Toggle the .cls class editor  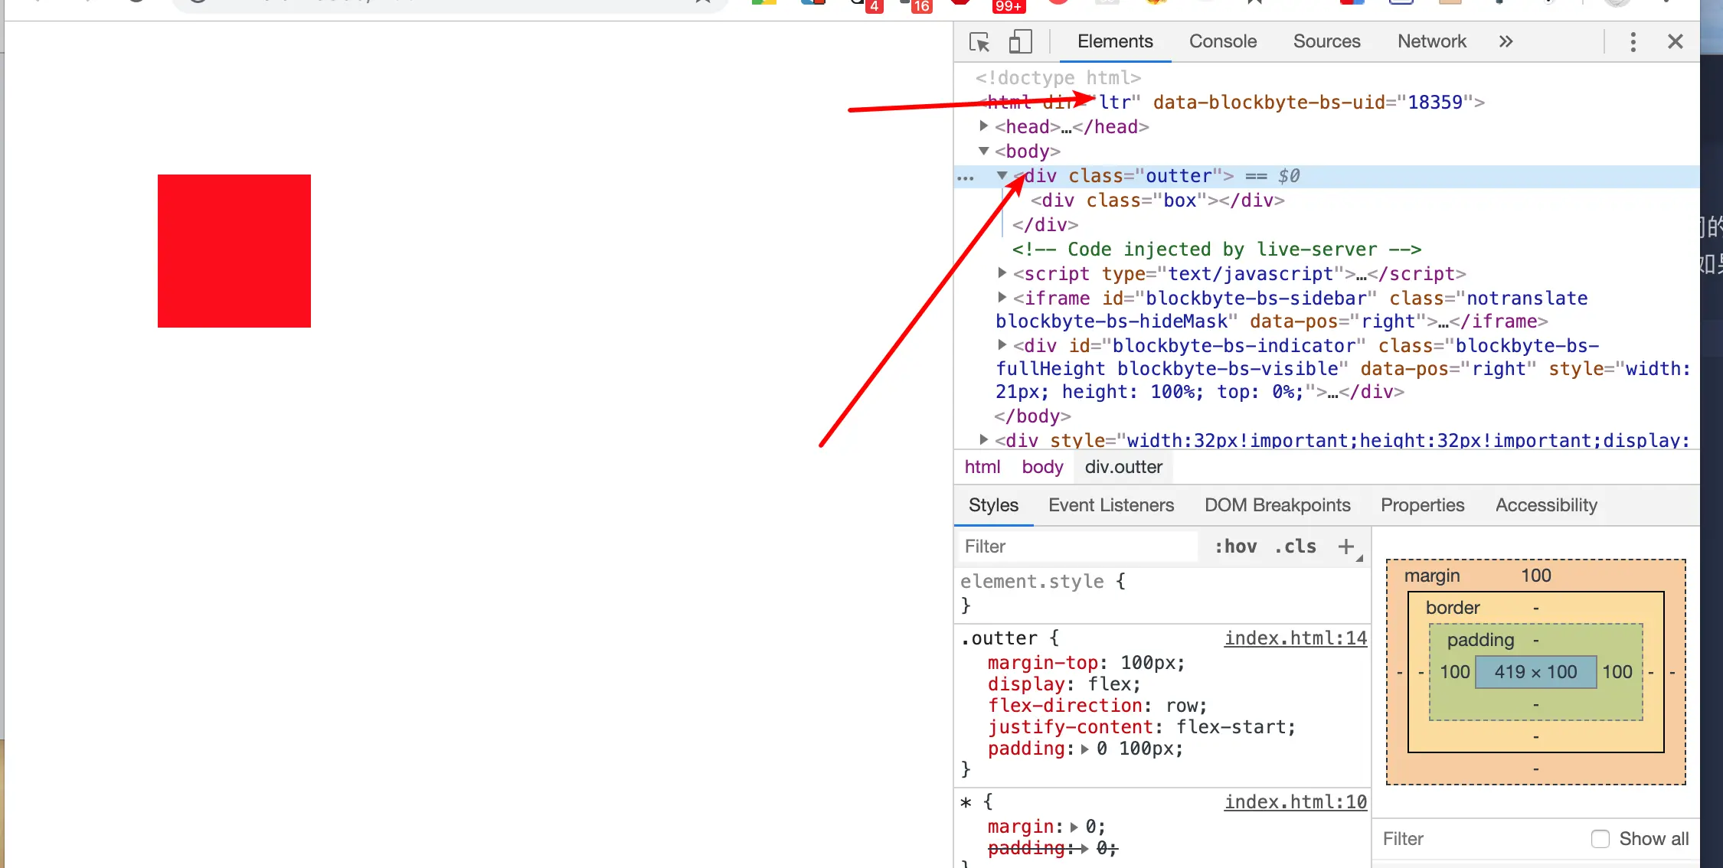(1295, 547)
